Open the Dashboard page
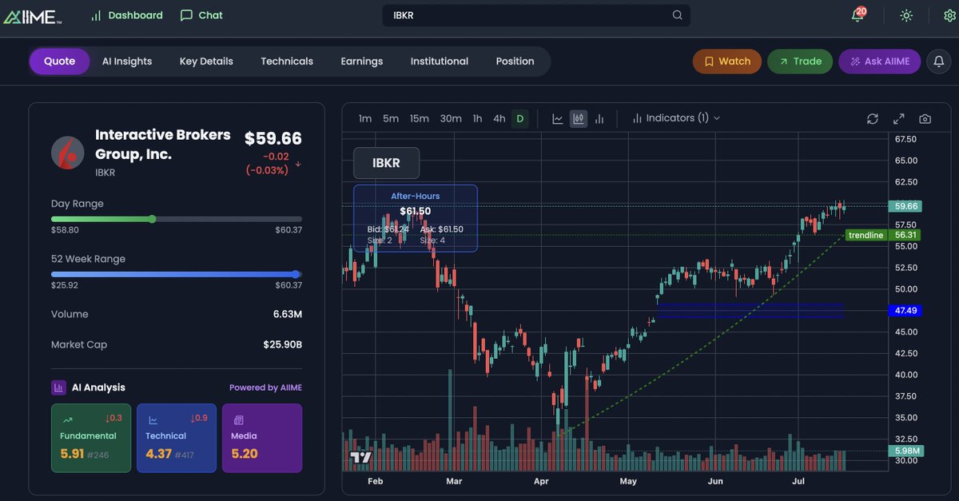Viewport: 959px width, 501px height. click(x=126, y=15)
